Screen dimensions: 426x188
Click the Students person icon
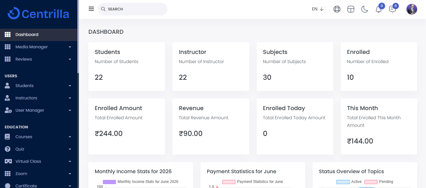coord(8,85)
